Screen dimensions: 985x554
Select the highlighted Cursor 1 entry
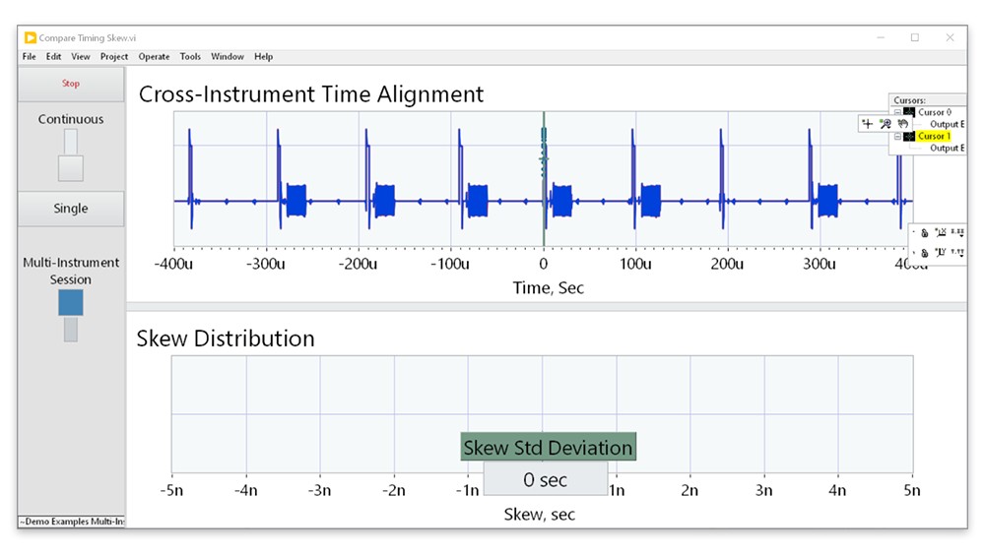[934, 137]
